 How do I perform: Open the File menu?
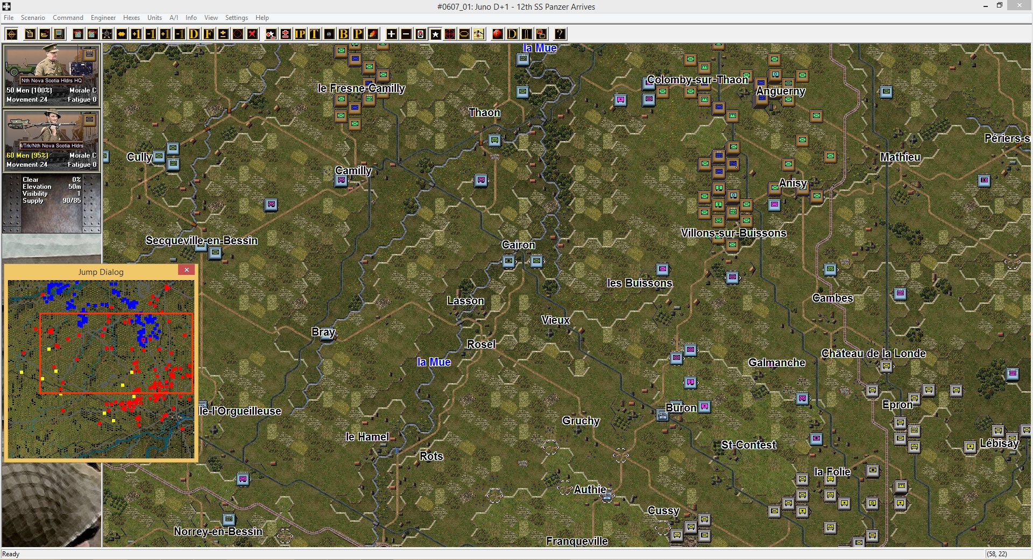pos(9,18)
